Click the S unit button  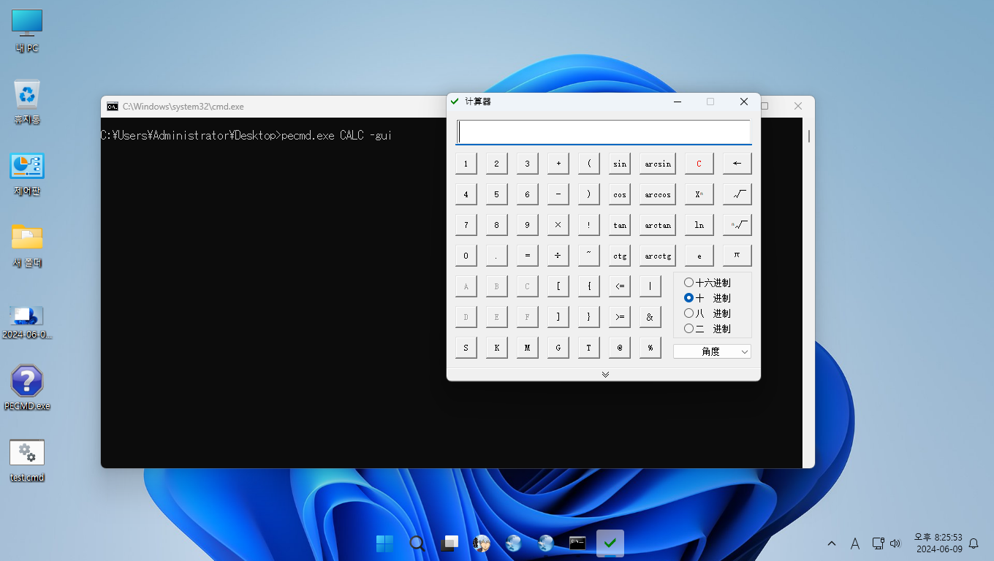coord(466,348)
